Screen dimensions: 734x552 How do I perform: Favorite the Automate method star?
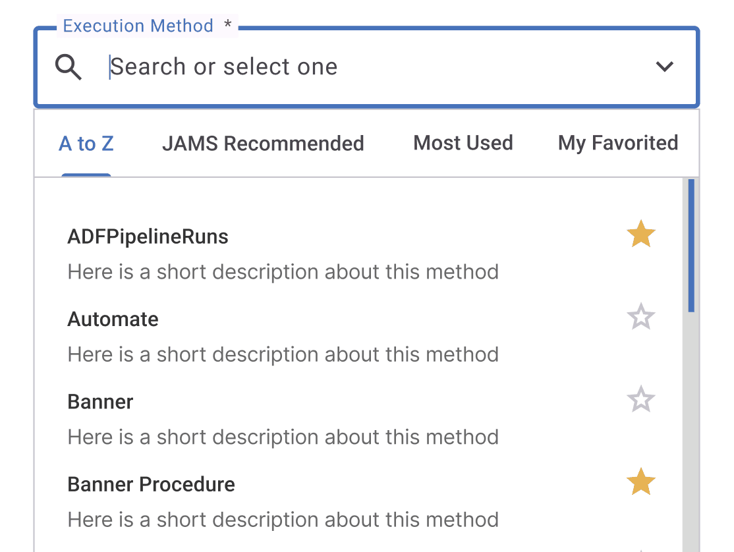pos(640,317)
